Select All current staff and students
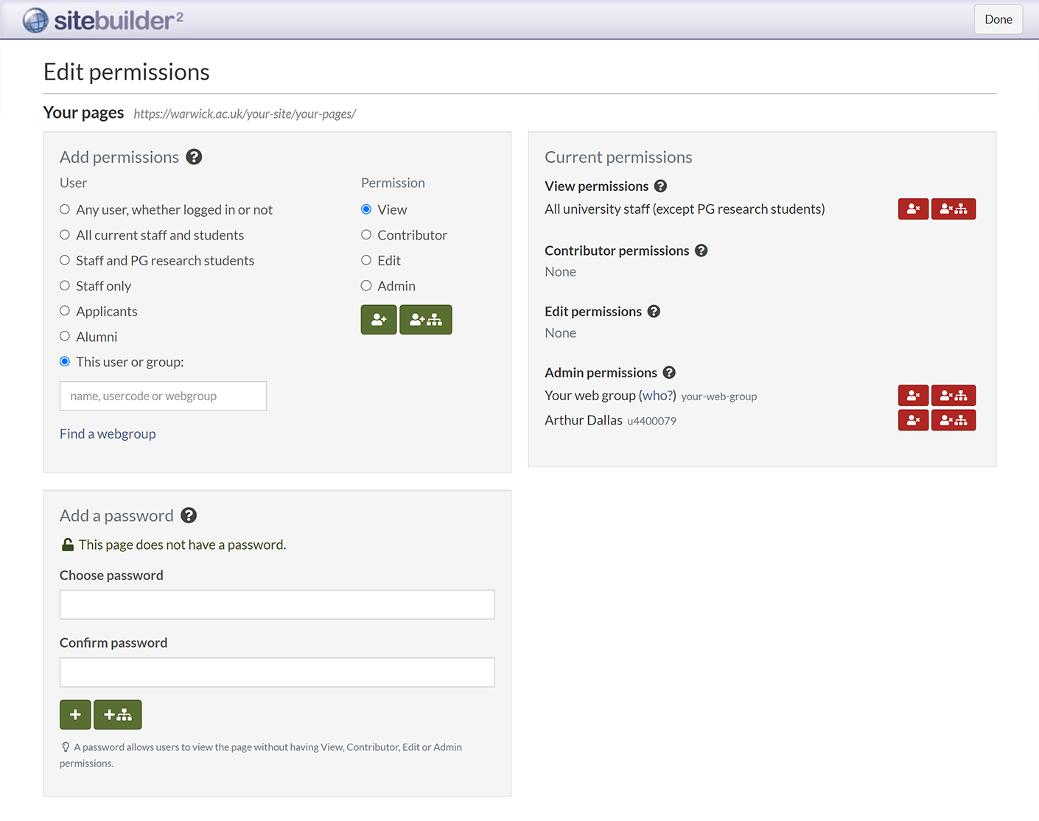 click(65, 234)
